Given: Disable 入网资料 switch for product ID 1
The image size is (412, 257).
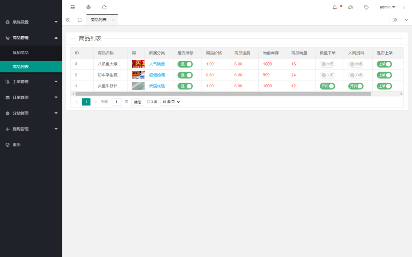Looking at the screenshot, I should [356, 86].
